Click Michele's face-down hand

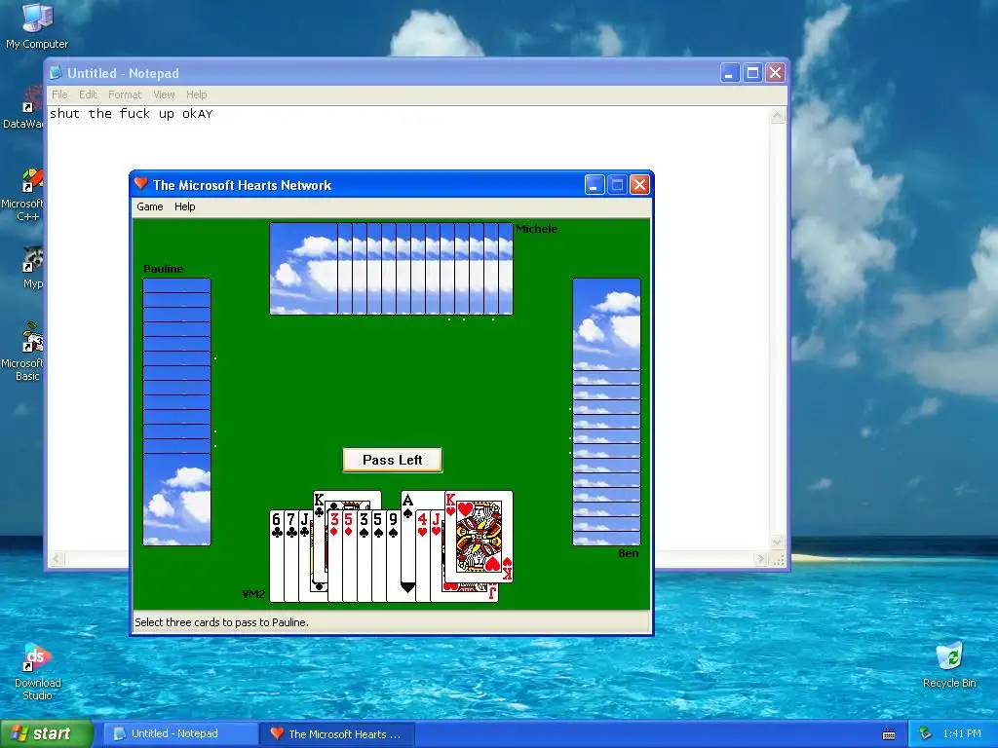point(391,269)
